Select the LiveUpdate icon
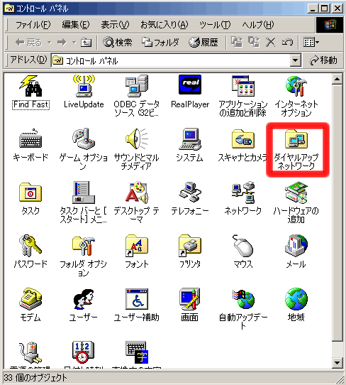346x385 pixels. [84, 86]
